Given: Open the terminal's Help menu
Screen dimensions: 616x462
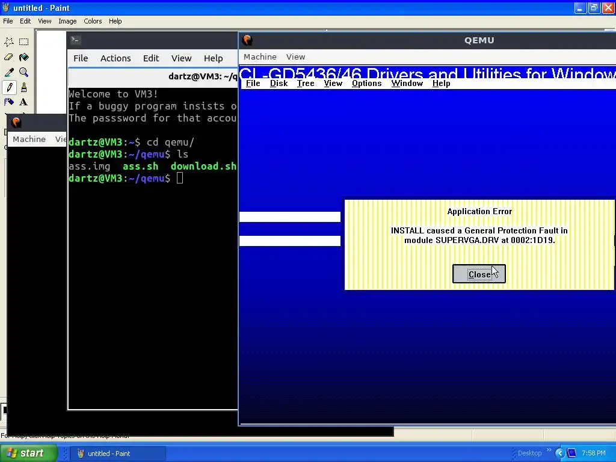Looking at the screenshot, I should [x=214, y=58].
